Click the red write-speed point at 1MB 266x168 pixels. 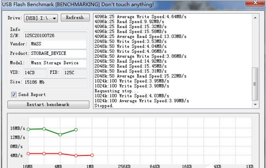(x=92, y=155)
